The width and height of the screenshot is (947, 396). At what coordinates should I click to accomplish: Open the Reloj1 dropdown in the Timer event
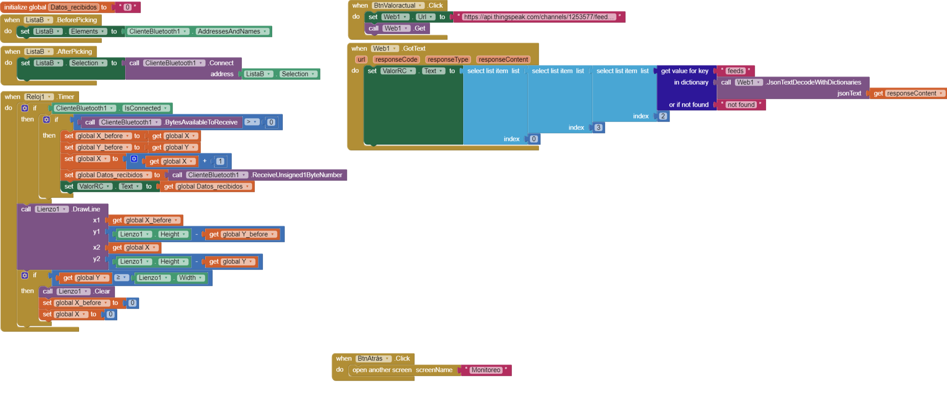pyautogui.click(x=39, y=97)
